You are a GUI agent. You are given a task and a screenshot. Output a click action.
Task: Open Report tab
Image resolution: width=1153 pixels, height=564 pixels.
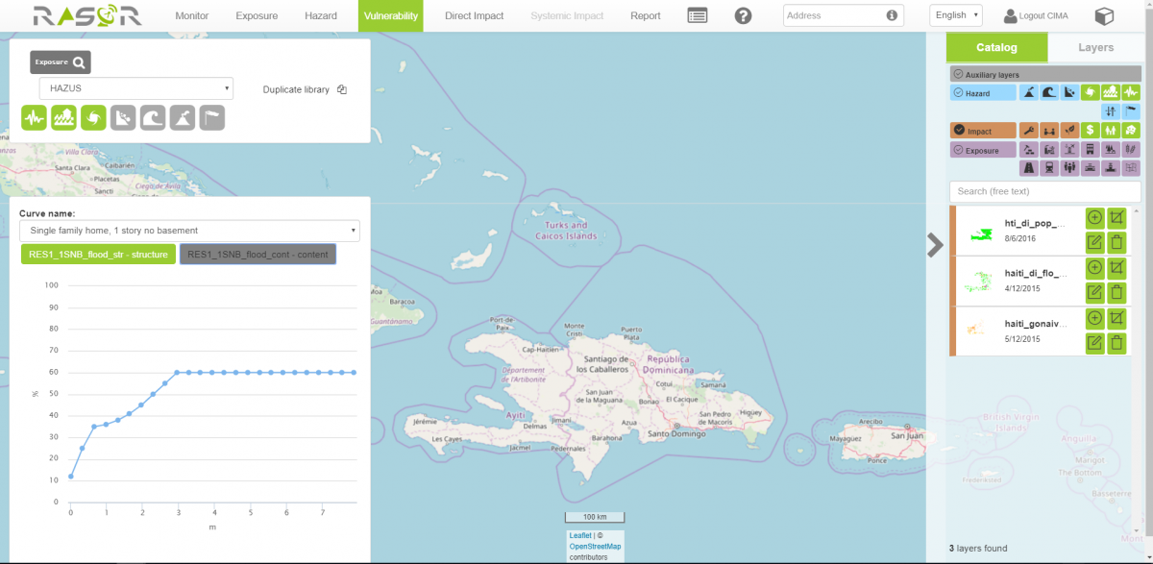(646, 15)
